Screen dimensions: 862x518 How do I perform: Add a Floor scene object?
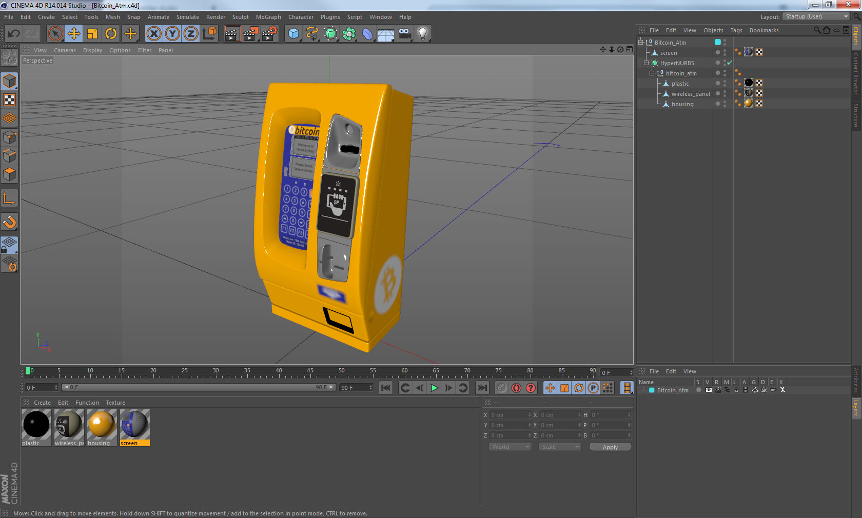click(386, 34)
